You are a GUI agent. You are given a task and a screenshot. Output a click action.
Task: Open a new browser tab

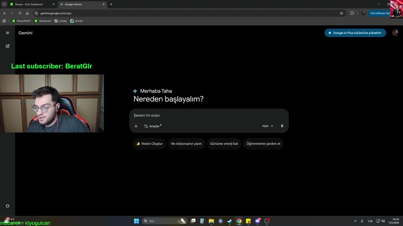click(111, 4)
